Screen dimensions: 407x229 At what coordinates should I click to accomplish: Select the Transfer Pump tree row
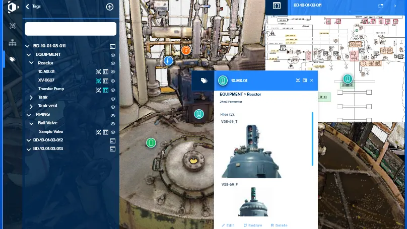[x=51, y=89]
